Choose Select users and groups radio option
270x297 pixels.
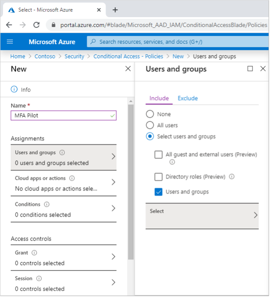coord(150,136)
